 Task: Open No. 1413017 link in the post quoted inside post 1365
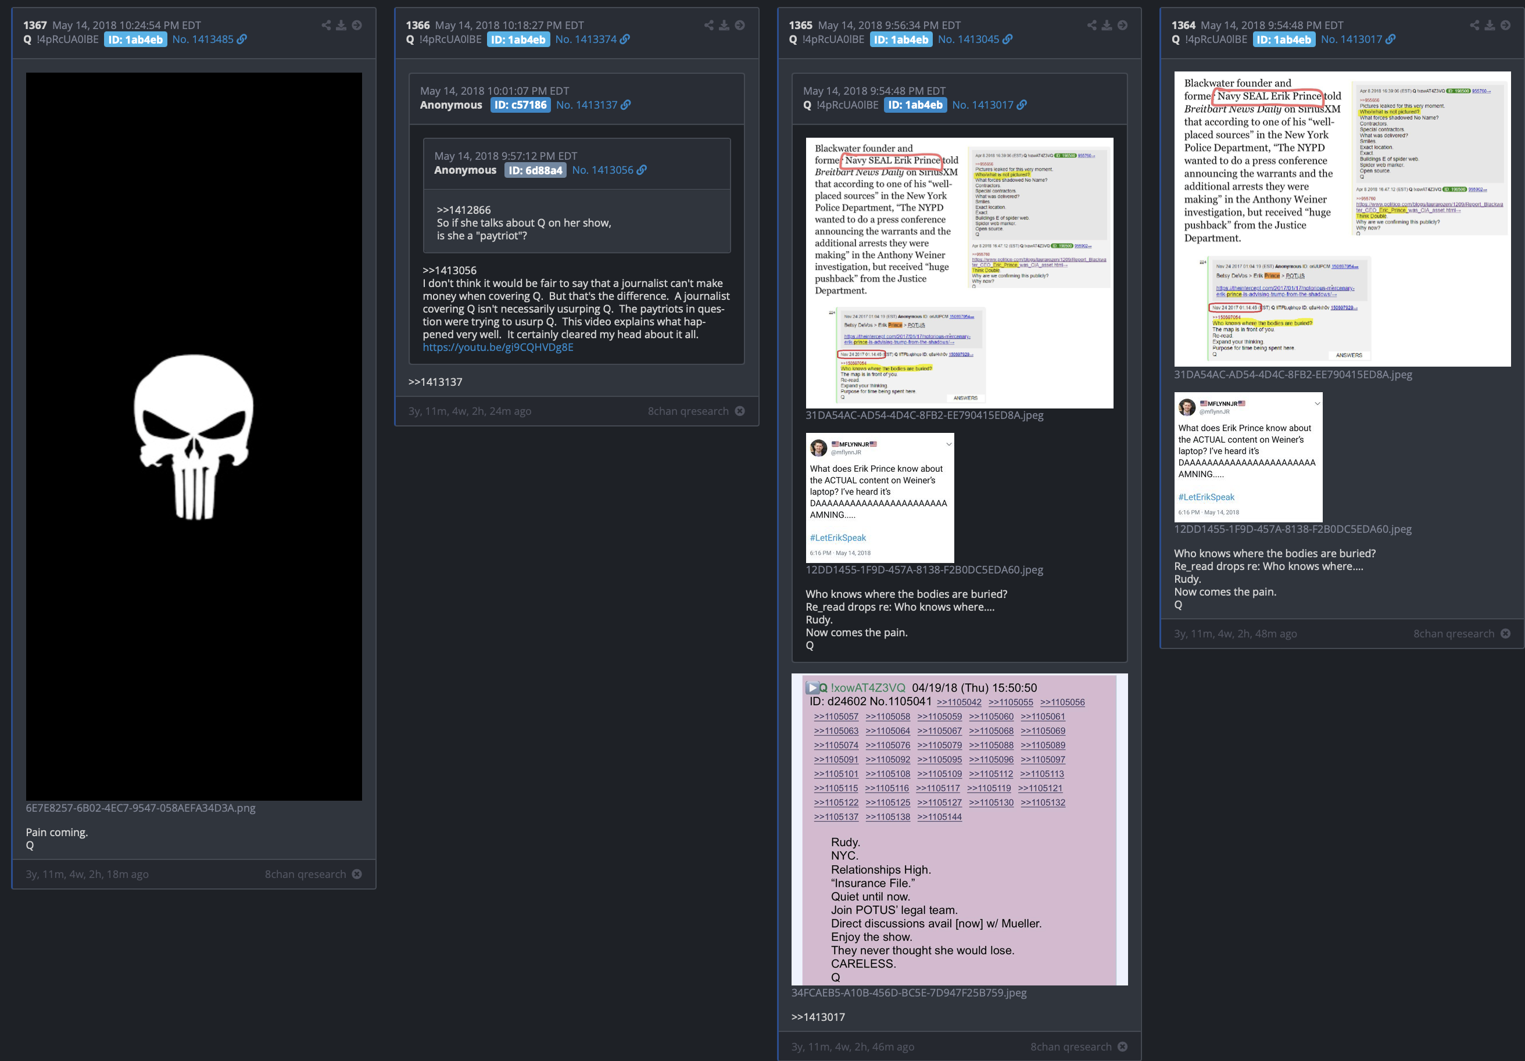point(989,105)
